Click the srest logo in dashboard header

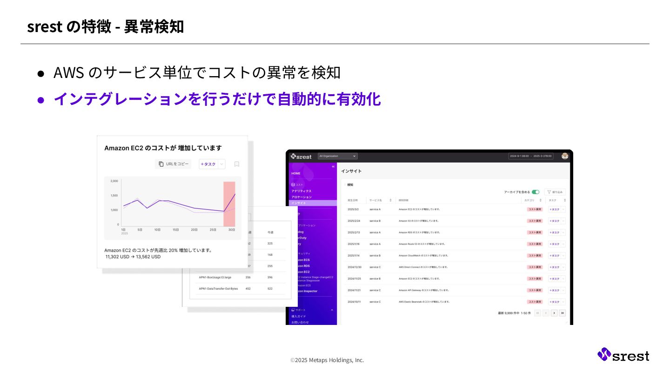(301, 156)
